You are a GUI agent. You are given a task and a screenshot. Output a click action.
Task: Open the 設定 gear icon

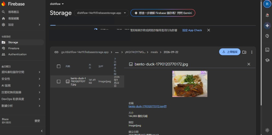tap(3, 25)
